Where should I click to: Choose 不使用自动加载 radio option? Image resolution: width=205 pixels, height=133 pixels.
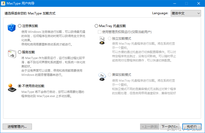(x=20, y=86)
